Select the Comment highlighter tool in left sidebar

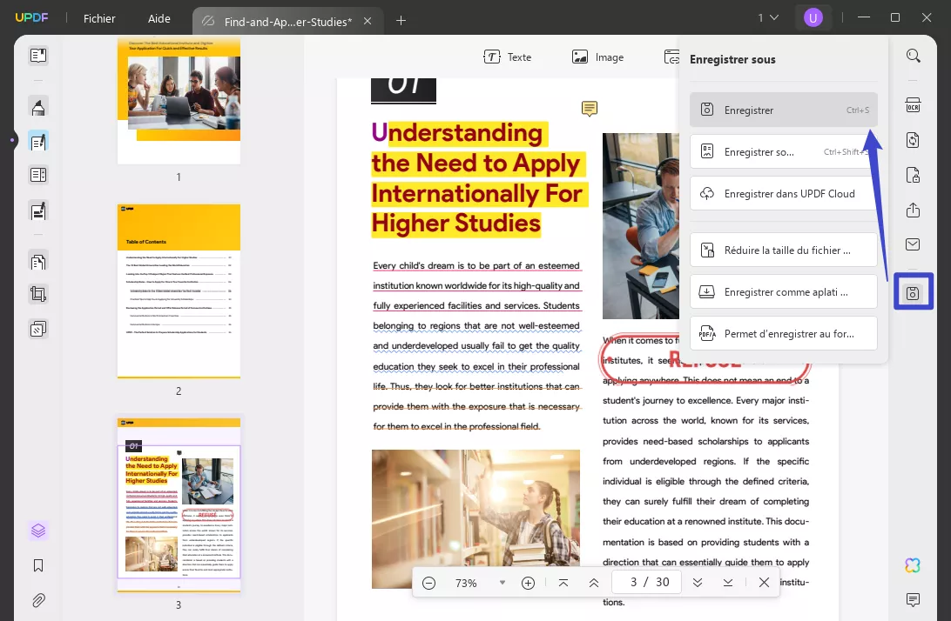[x=38, y=107]
